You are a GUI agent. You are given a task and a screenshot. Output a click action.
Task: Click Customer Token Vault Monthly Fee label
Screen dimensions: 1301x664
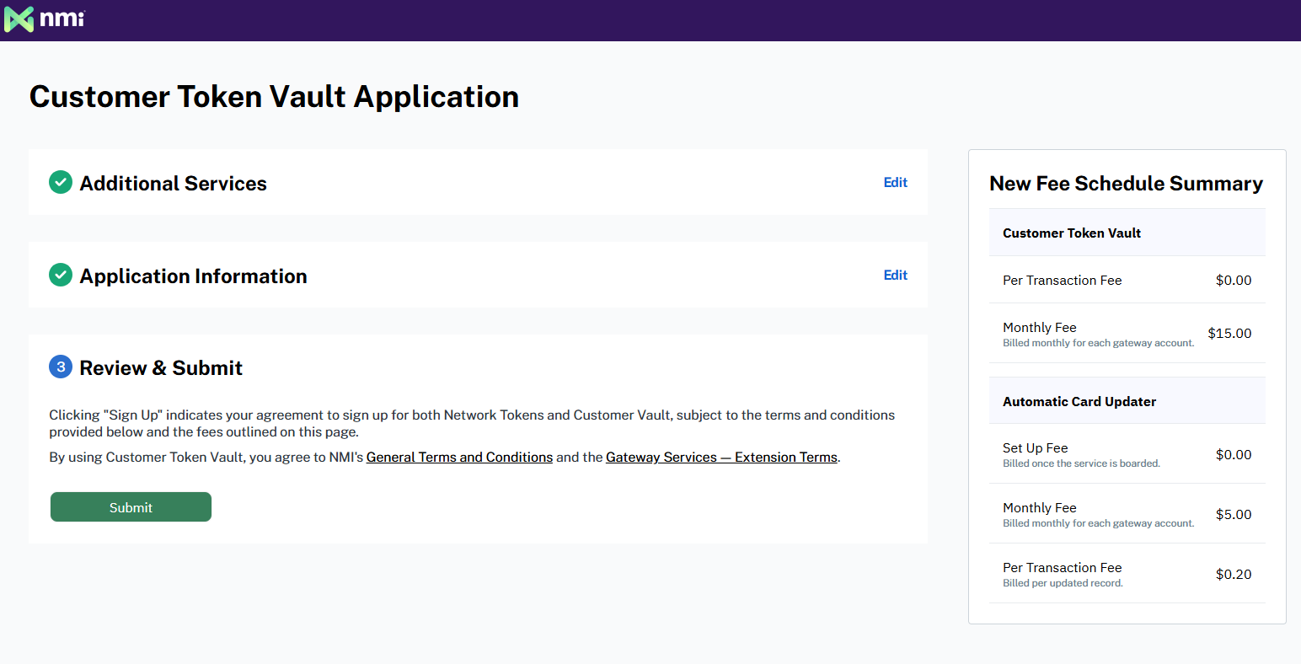pyautogui.click(x=1039, y=328)
